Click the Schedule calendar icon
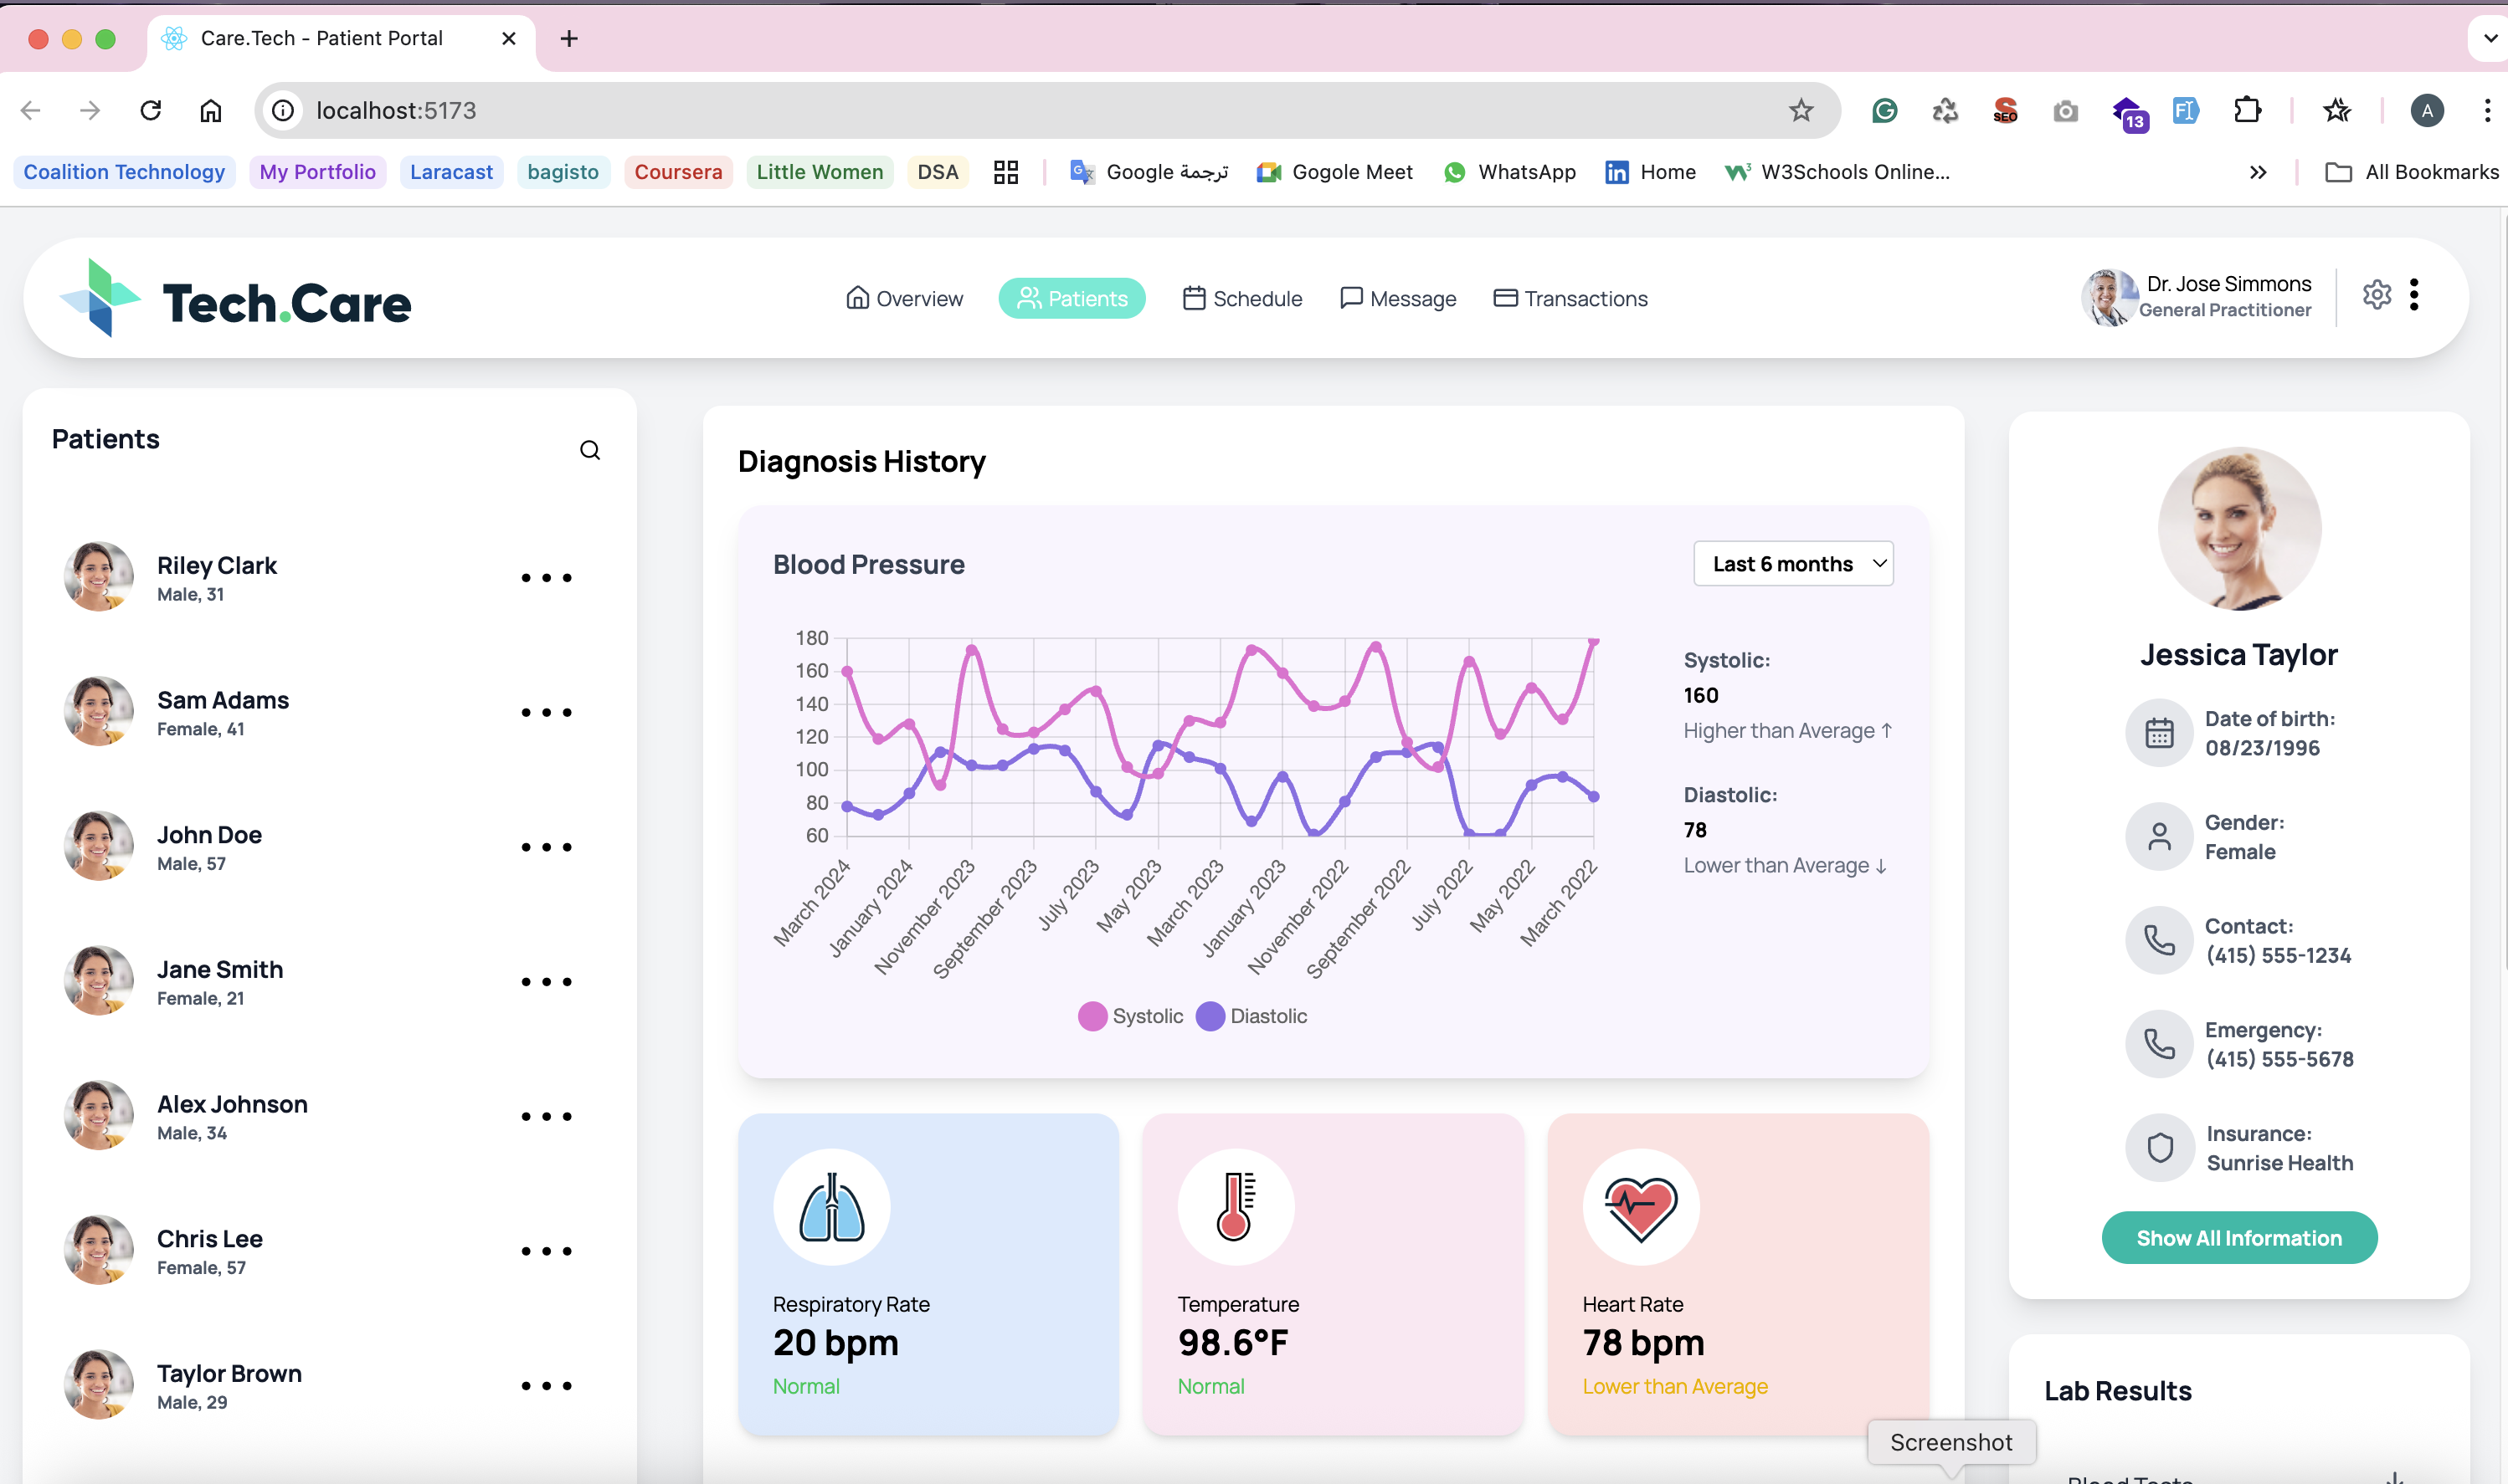The image size is (2508, 1484). coord(1195,298)
